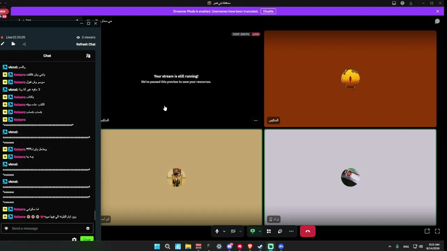Select the Chat tab header
This screenshot has height=251, width=447.
point(47,56)
